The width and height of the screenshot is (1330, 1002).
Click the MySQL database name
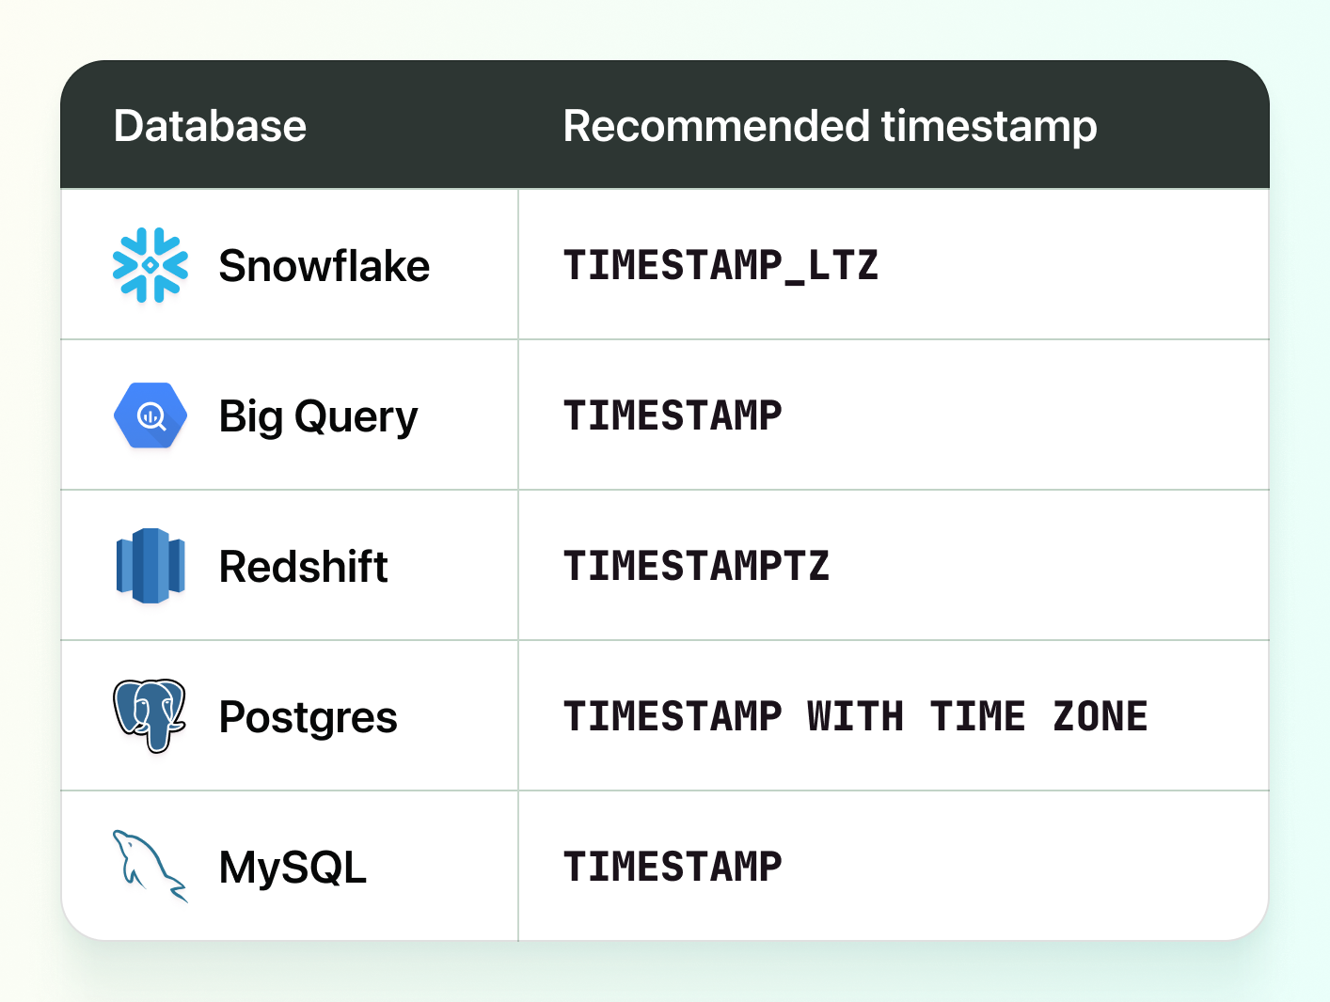(x=293, y=868)
